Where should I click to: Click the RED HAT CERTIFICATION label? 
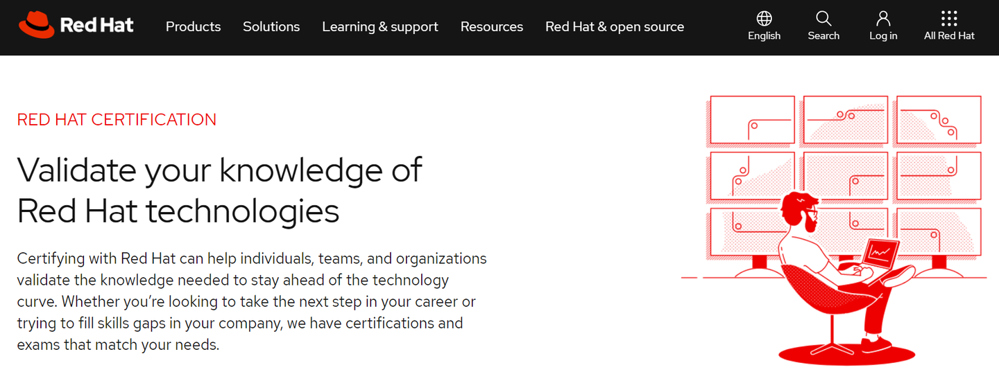point(117,120)
